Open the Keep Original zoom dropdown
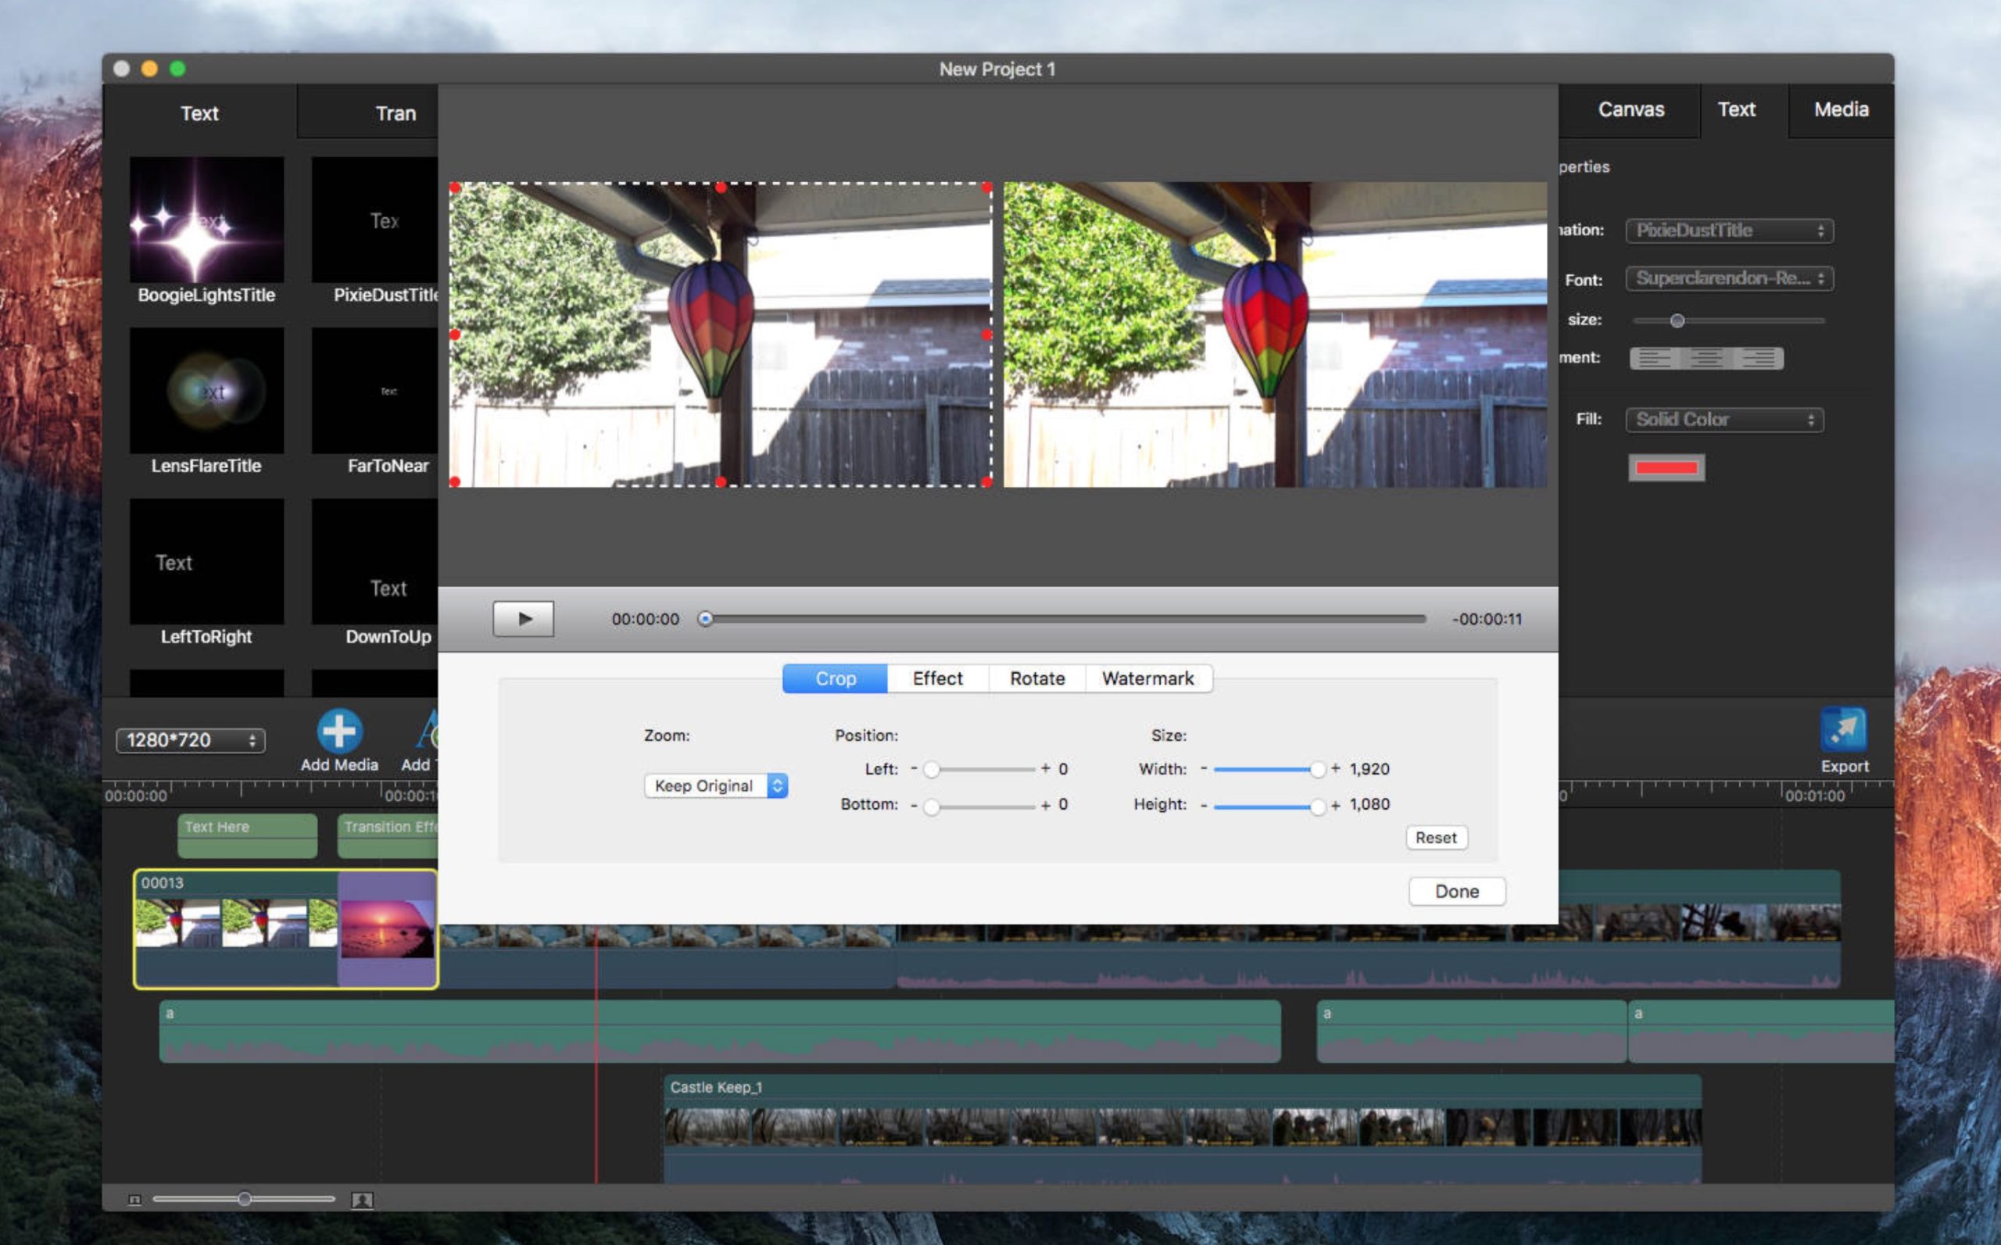This screenshot has height=1245, width=2001. [x=715, y=785]
